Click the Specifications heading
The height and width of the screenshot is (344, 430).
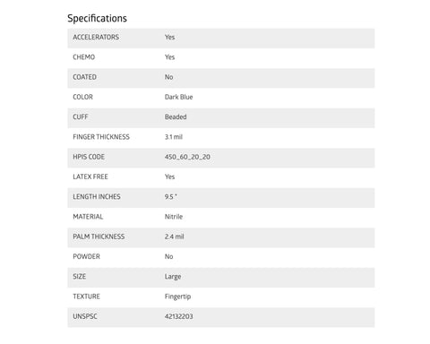pos(97,19)
